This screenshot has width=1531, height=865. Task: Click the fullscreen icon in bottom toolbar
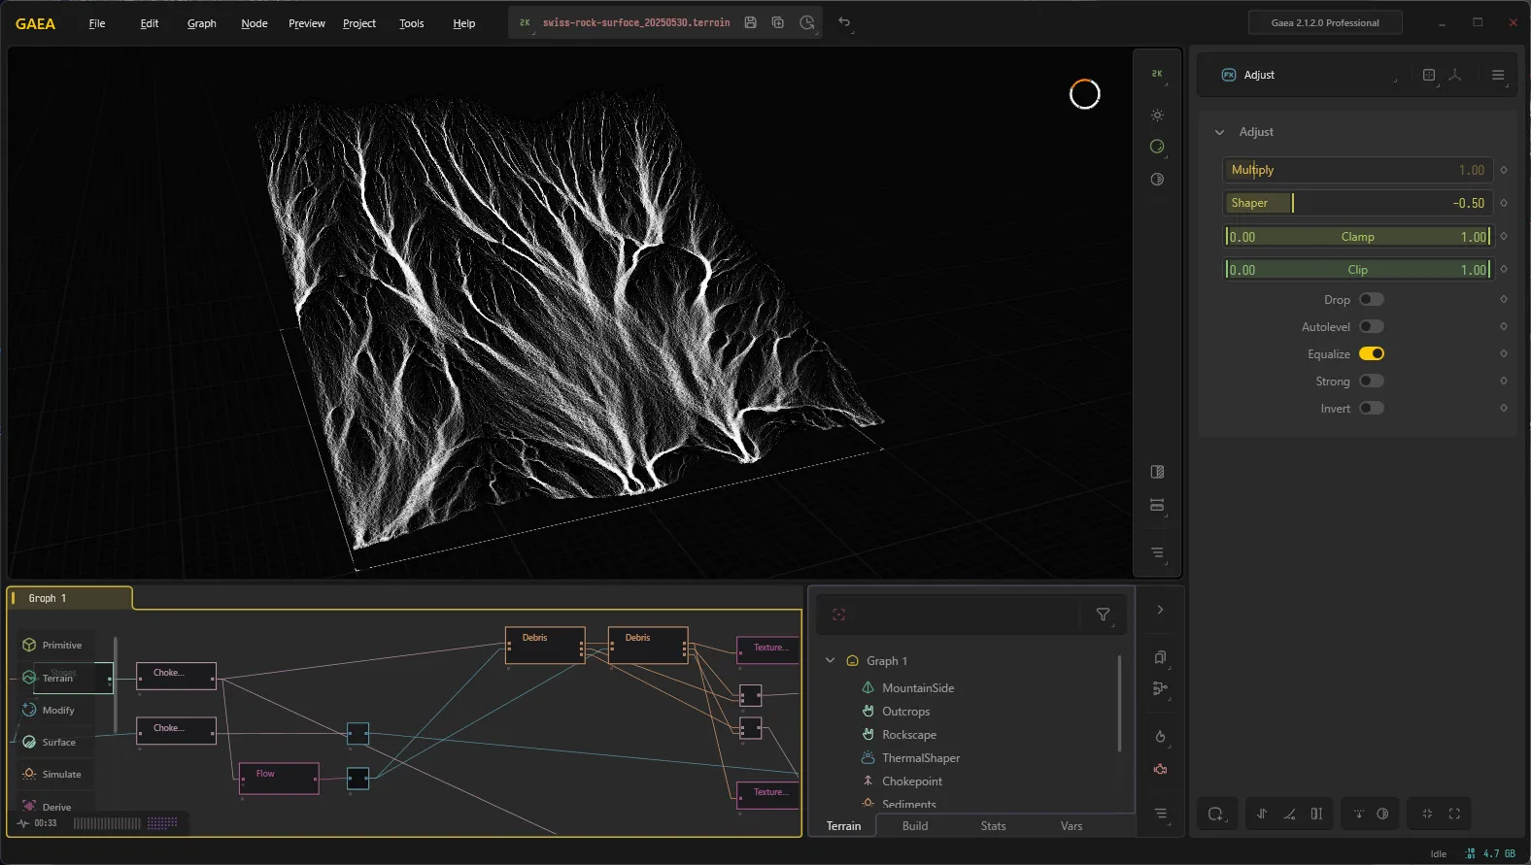tap(1454, 814)
